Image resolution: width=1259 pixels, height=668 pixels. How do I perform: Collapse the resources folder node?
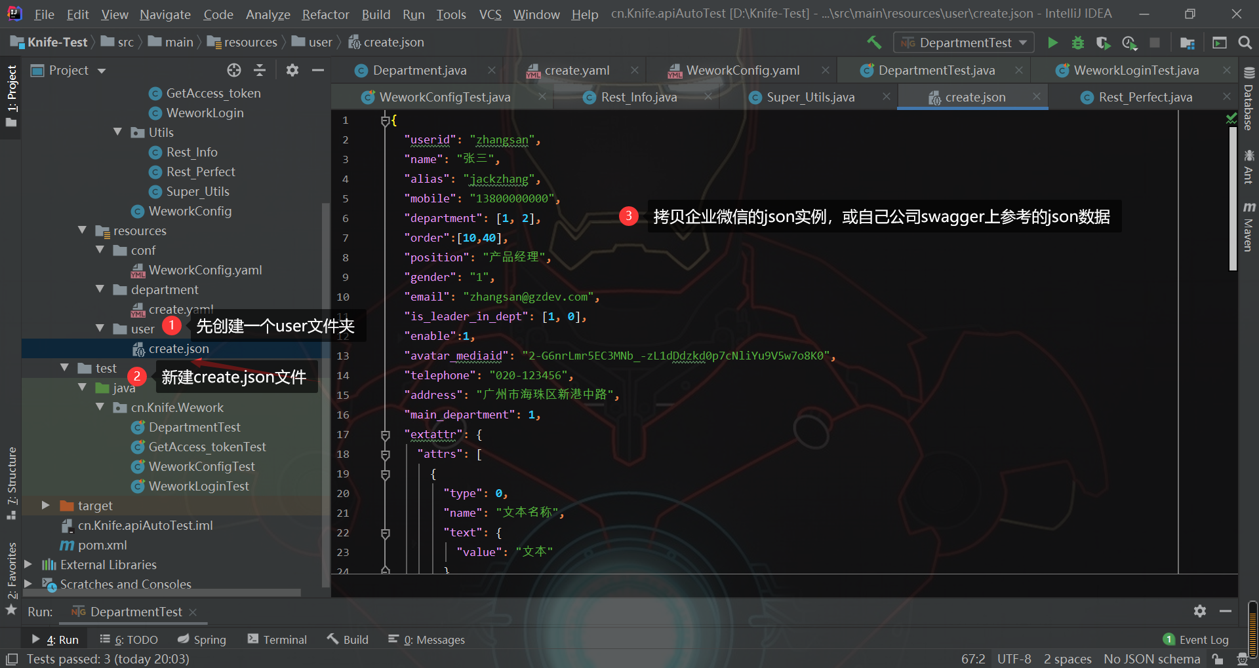83,231
